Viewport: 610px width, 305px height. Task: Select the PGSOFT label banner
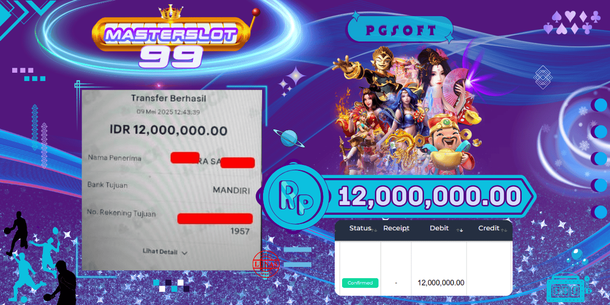[x=400, y=31]
